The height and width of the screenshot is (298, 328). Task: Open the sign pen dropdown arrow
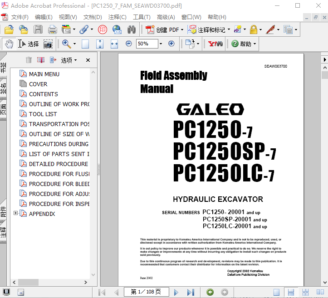(278, 29)
